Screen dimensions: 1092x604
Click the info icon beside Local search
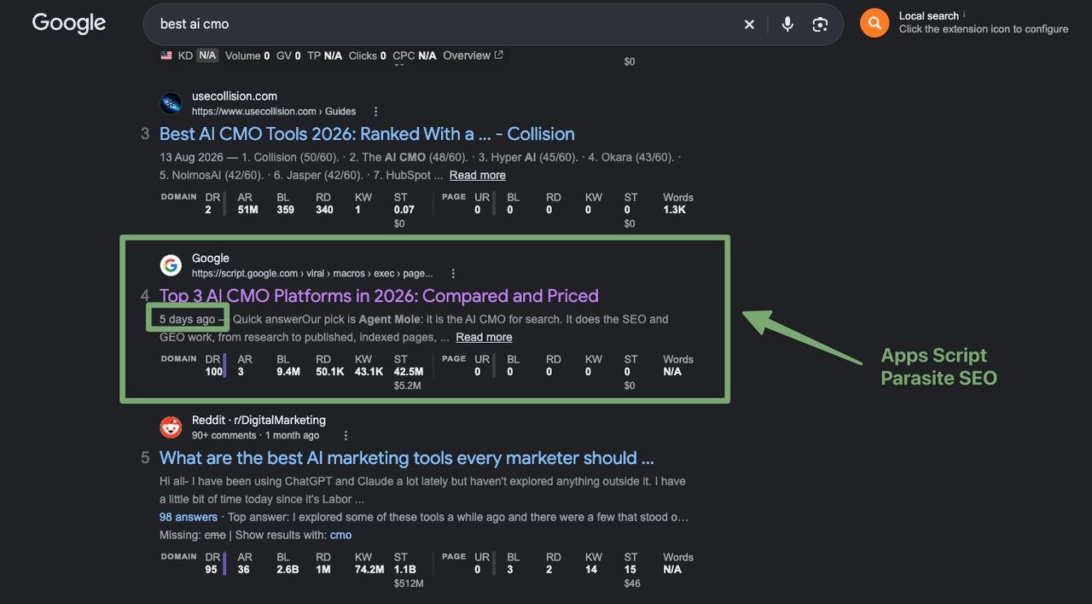965,15
